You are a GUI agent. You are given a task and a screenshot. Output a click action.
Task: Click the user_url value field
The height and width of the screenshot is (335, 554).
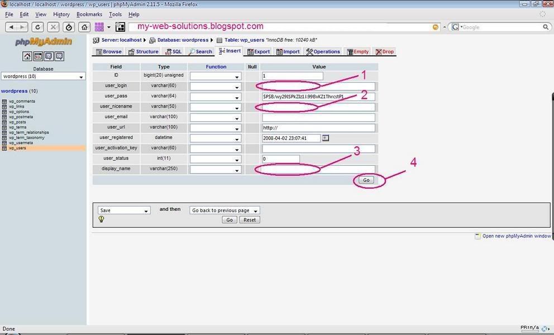click(318, 128)
